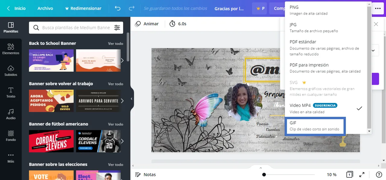Select Back-to-back specials template thumbnail
Screen dimensions: 386x180
(x=98, y=61)
